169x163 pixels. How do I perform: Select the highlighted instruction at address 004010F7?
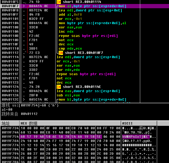tap(93, 6)
